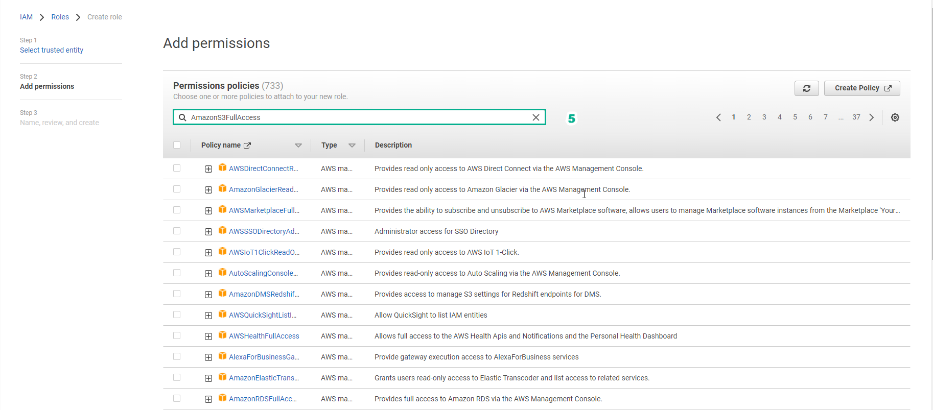
Task: Click the Create Policy button
Action: (862, 88)
